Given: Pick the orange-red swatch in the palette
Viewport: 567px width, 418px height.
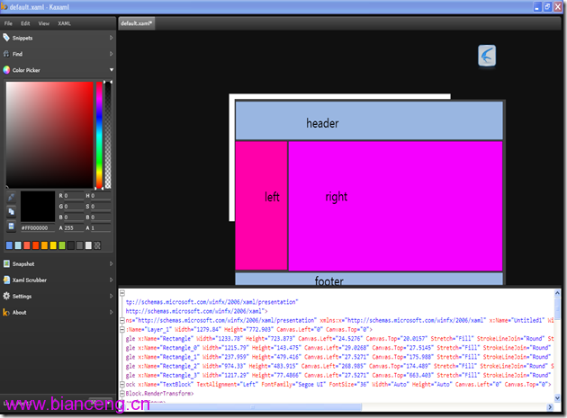Looking at the screenshot, I should (x=35, y=245).
